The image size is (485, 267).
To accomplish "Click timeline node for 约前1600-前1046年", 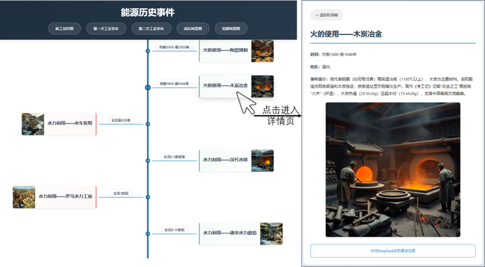I will tap(148, 87).
